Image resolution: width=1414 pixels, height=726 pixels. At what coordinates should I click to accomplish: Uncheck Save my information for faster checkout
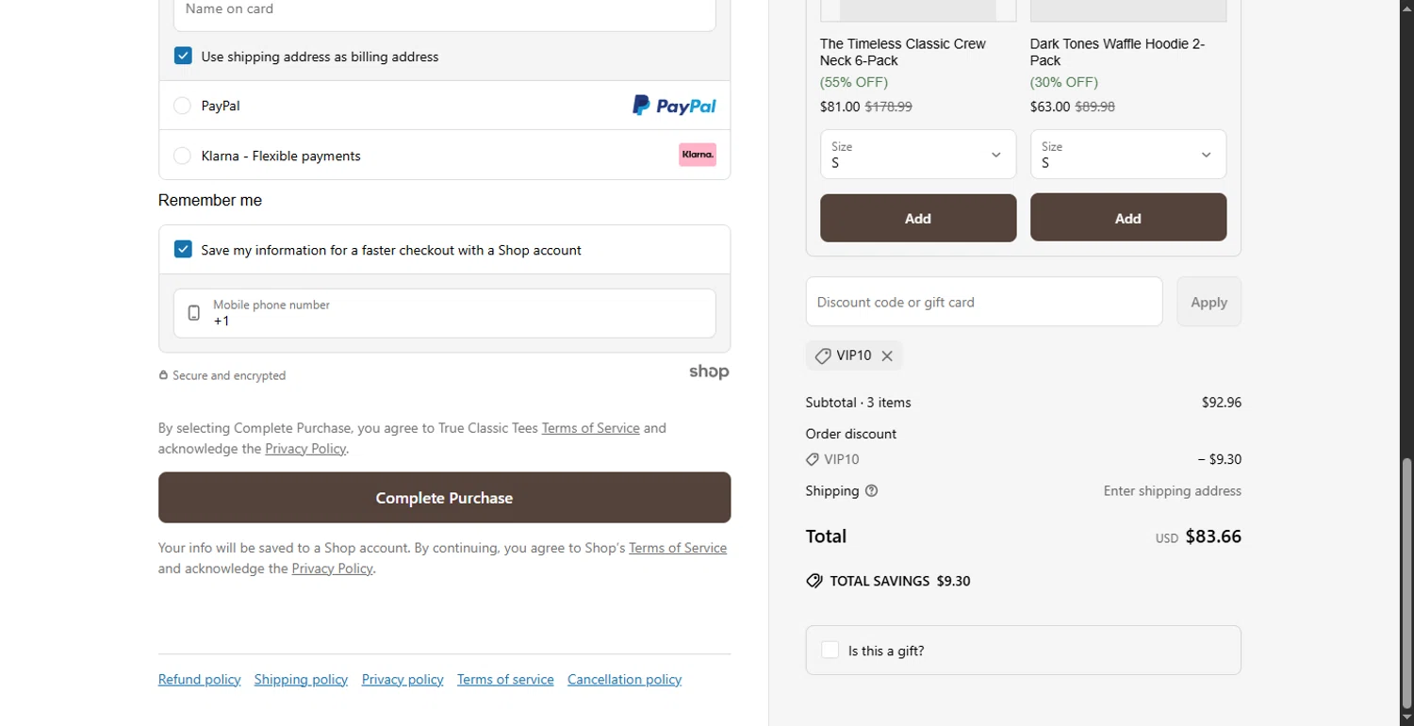[184, 250]
